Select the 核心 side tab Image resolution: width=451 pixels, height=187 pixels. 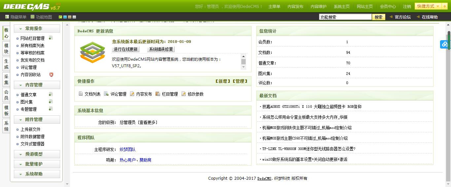(x=6, y=33)
